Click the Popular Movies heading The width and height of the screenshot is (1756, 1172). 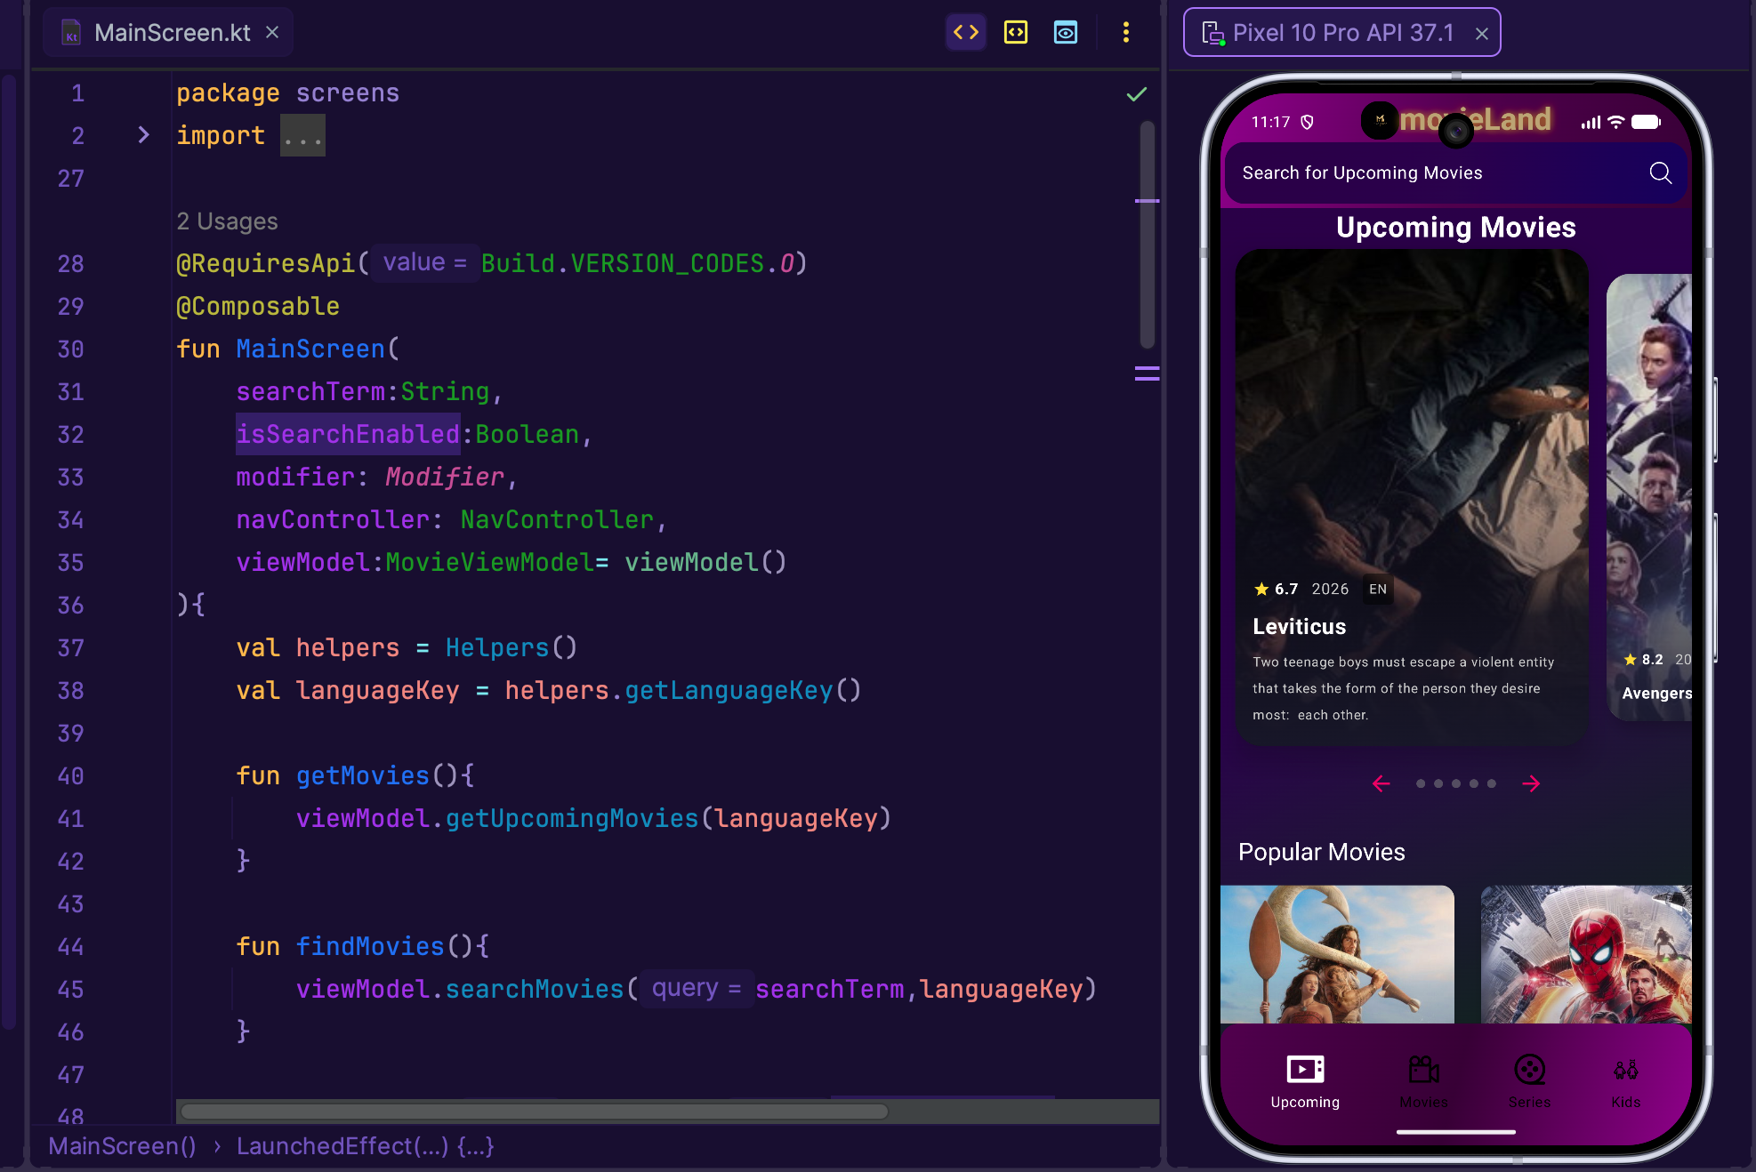click(1321, 852)
